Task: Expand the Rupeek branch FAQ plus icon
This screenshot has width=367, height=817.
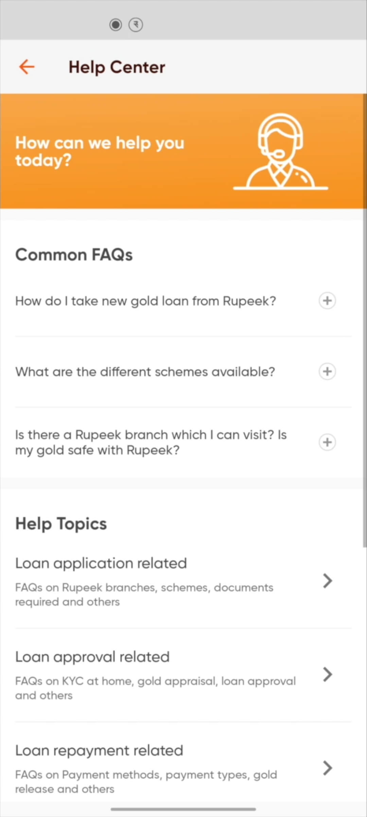Action: [327, 442]
